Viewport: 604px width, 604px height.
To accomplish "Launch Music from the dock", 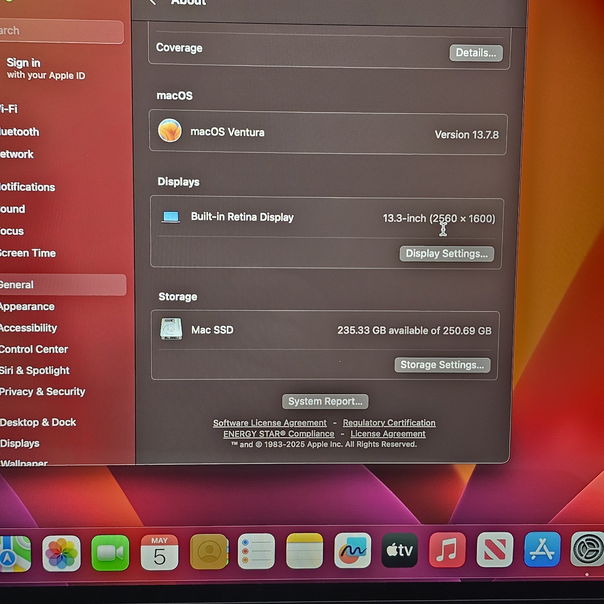I will 447,549.
